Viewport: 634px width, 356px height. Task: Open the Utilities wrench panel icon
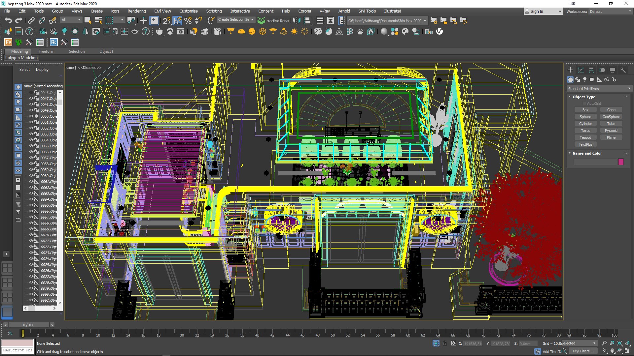(623, 70)
